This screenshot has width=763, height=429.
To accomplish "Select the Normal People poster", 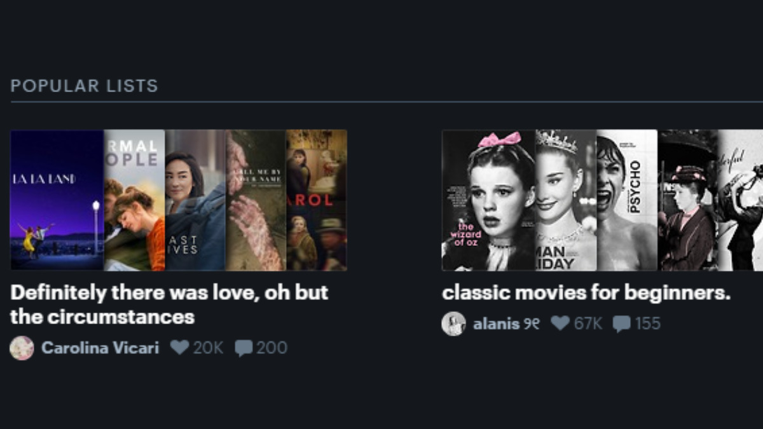I will [135, 200].
